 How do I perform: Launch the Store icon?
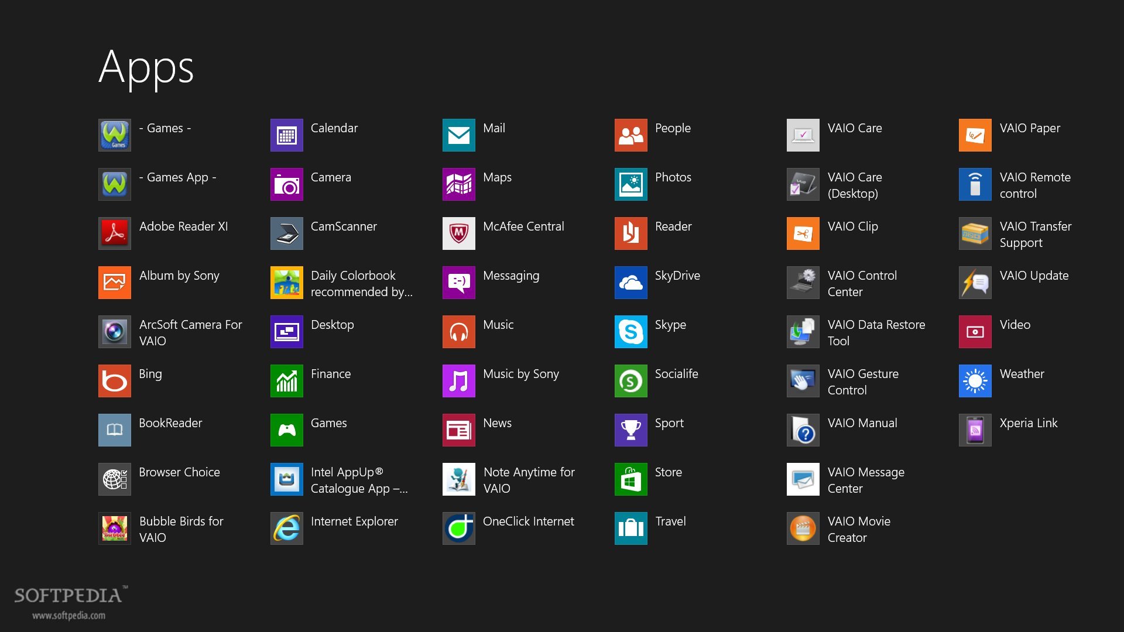click(631, 479)
